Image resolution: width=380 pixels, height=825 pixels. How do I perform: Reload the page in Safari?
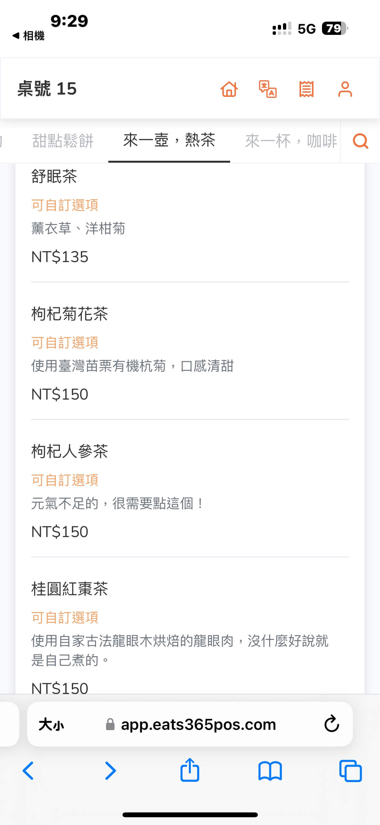tap(331, 724)
